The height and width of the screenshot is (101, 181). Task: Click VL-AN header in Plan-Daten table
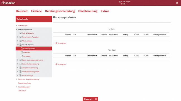[146, 56]
